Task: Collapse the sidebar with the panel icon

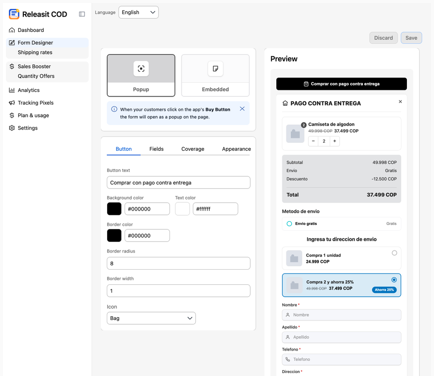Action: [x=82, y=14]
